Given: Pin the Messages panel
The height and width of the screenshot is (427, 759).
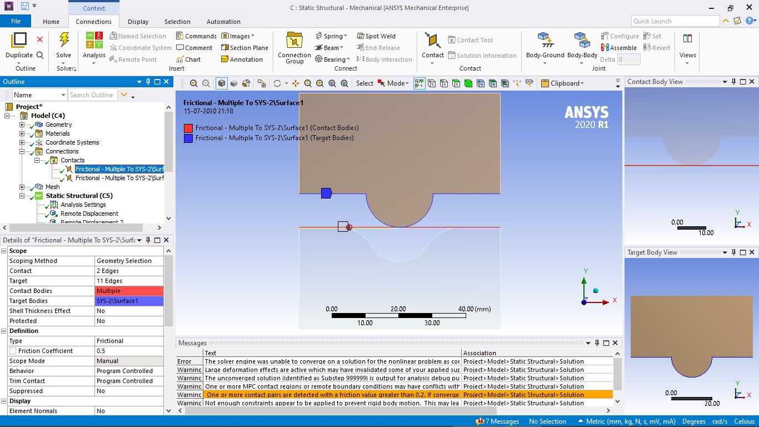Looking at the screenshot, I should point(597,343).
